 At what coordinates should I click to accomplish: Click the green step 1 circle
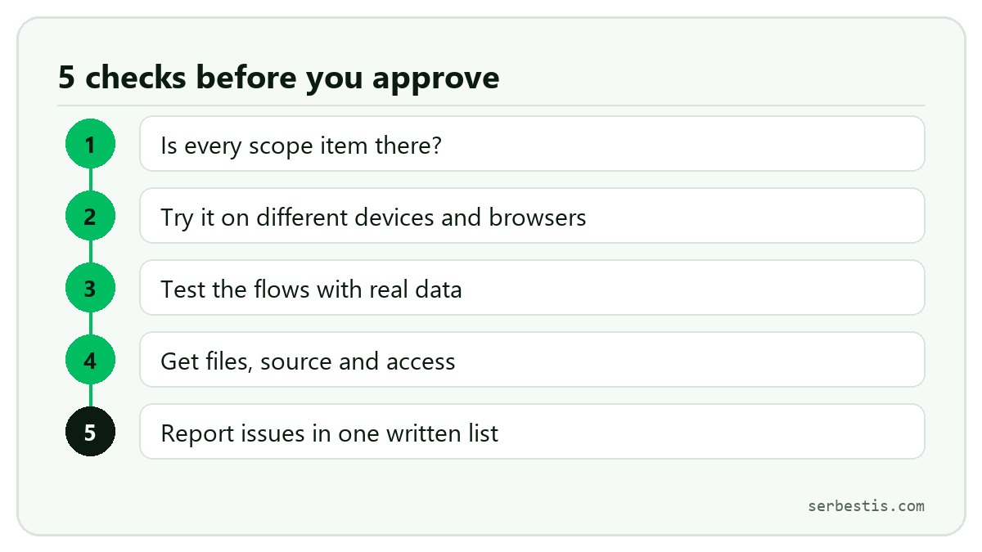[x=90, y=144]
